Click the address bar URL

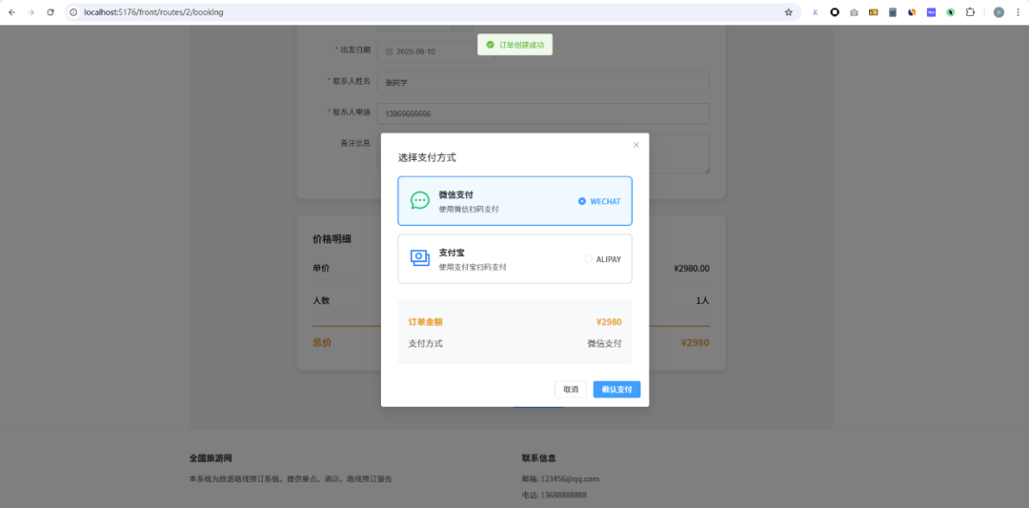coord(153,11)
